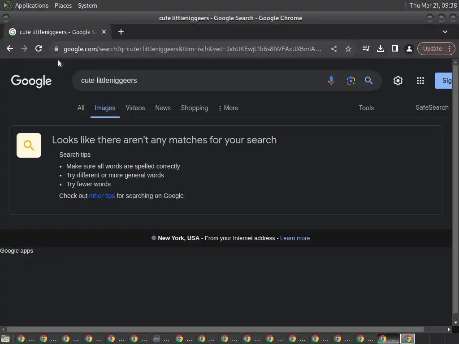Click the 'New York, USA' location text
The height and width of the screenshot is (344, 459).
178,238
